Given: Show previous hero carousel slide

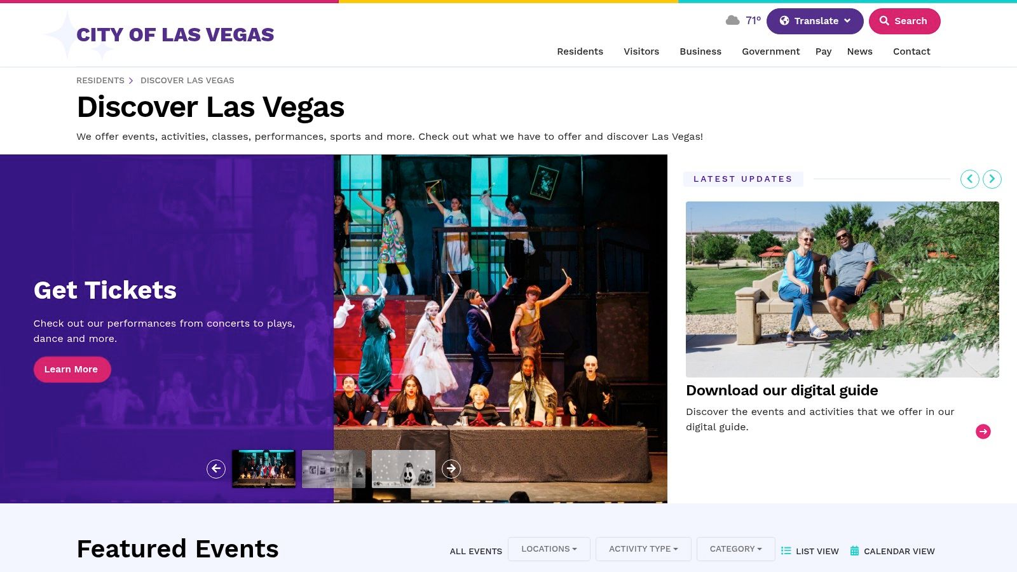Looking at the screenshot, I should [x=216, y=469].
